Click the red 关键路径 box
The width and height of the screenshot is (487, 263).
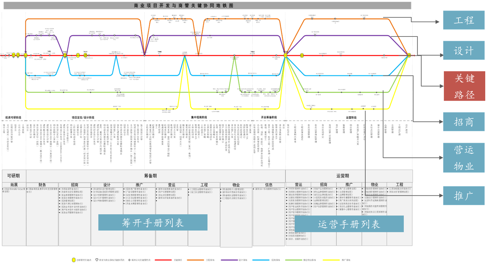click(464, 86)
